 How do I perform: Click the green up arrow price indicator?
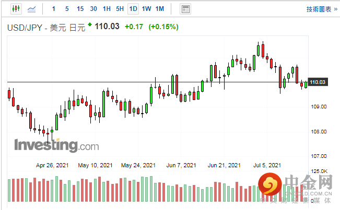click(90, 24)
